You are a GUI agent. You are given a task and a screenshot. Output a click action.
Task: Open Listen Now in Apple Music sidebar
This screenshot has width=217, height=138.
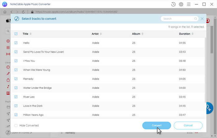coord(8,41)
